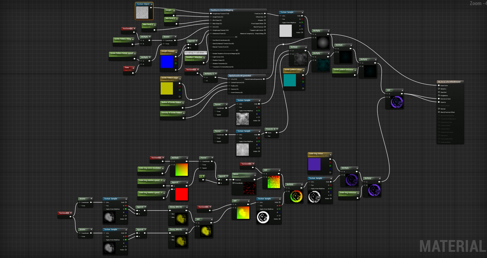Screen dimensions: 487x258
Task: Collapse the Noise node preview
Action: [x=255, y=175]
